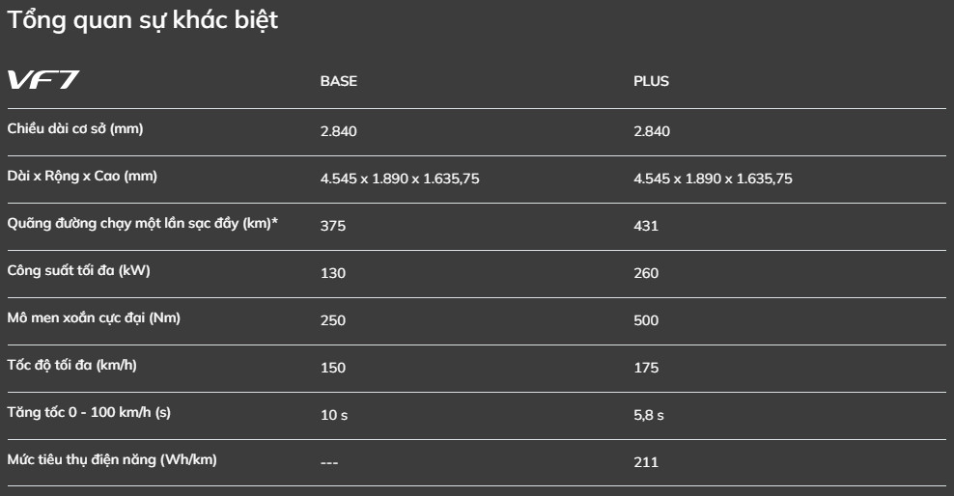Click the BASE torque value 250

tap(333, 321)
